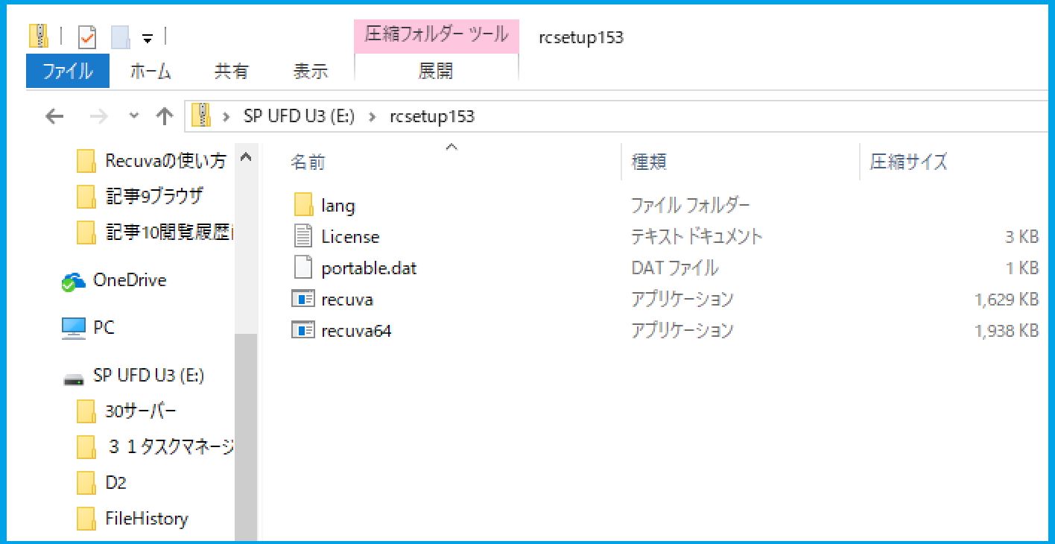Open the Quick Access Toolbar customize arrow
This screenshot has height=544, width=1055.
click(148, 37)
